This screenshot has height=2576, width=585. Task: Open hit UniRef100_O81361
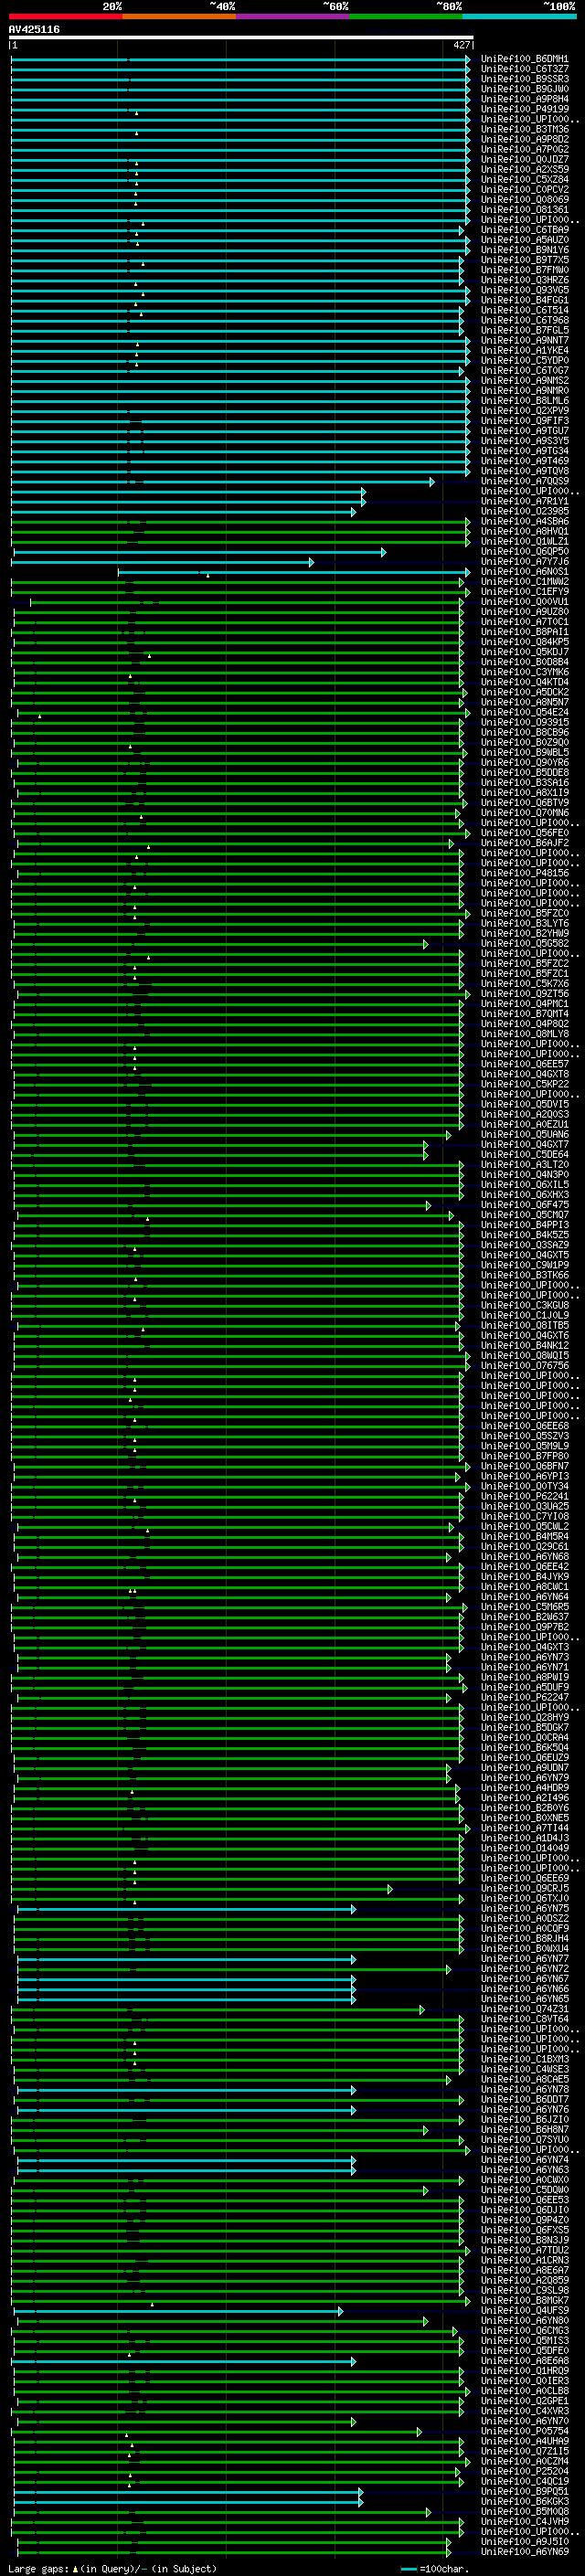pos(525,210)
